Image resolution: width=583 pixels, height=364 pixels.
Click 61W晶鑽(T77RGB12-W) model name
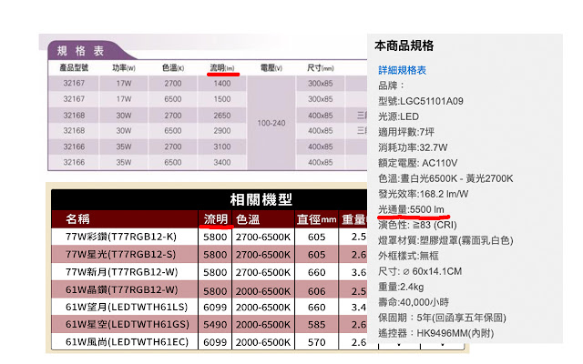pos(121,289)
